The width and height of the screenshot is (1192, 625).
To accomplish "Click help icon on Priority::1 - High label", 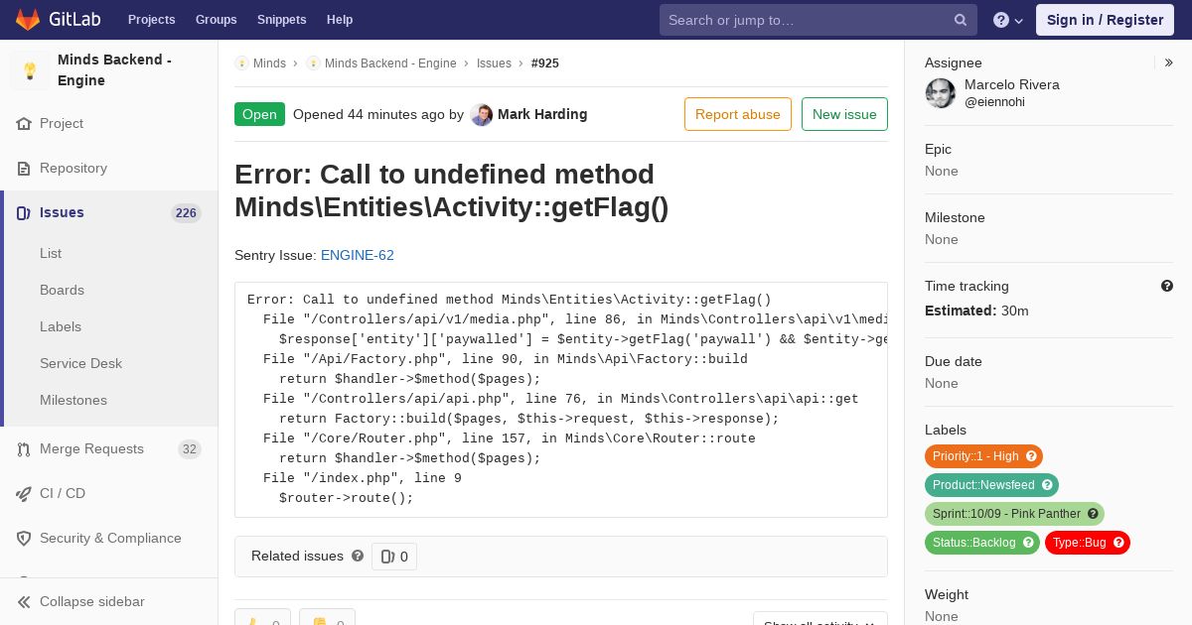I will [x=1031, y=456].
